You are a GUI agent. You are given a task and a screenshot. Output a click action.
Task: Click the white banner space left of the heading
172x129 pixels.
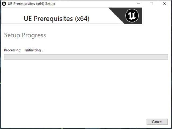pos(12,17)
